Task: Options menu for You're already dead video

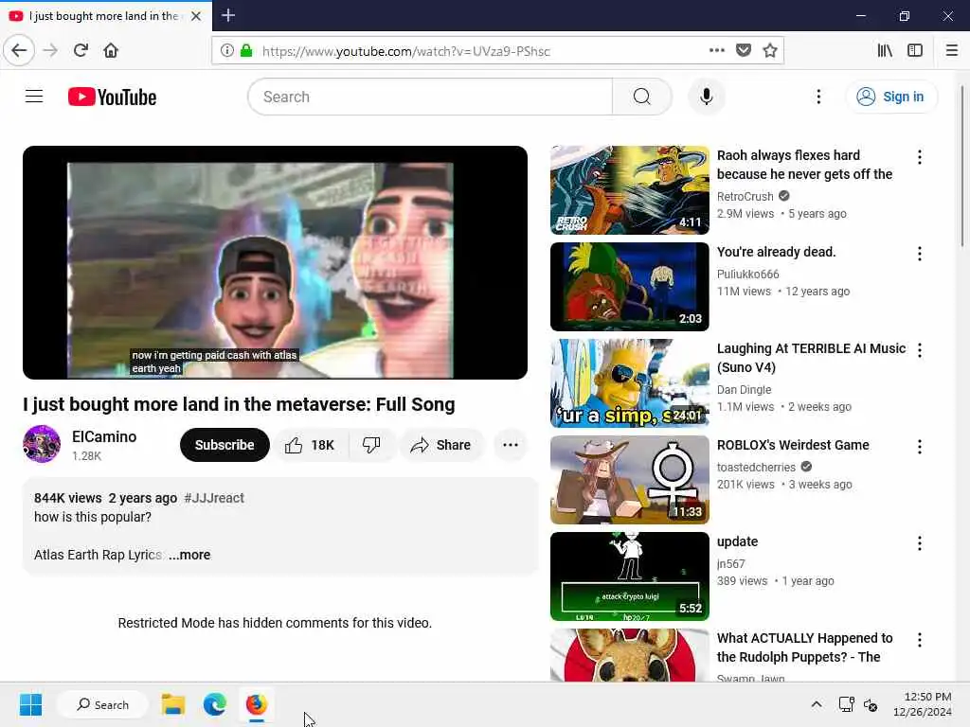Action: 920,254
